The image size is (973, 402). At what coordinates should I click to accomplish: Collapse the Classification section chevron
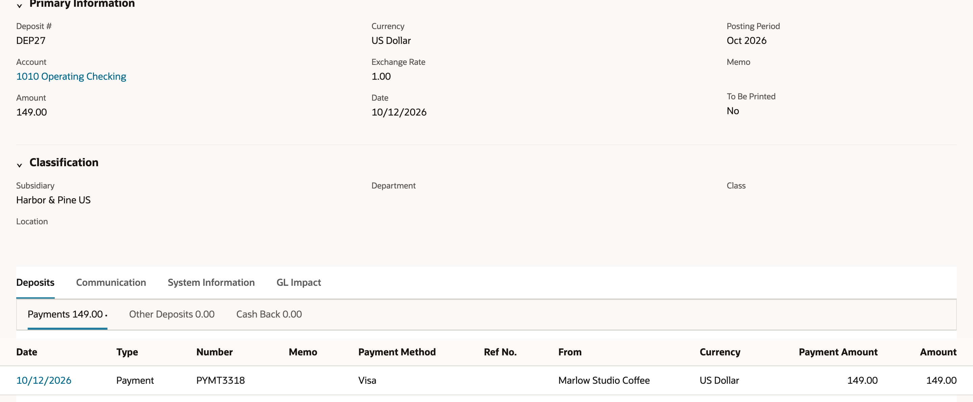[x=19, y=165]
